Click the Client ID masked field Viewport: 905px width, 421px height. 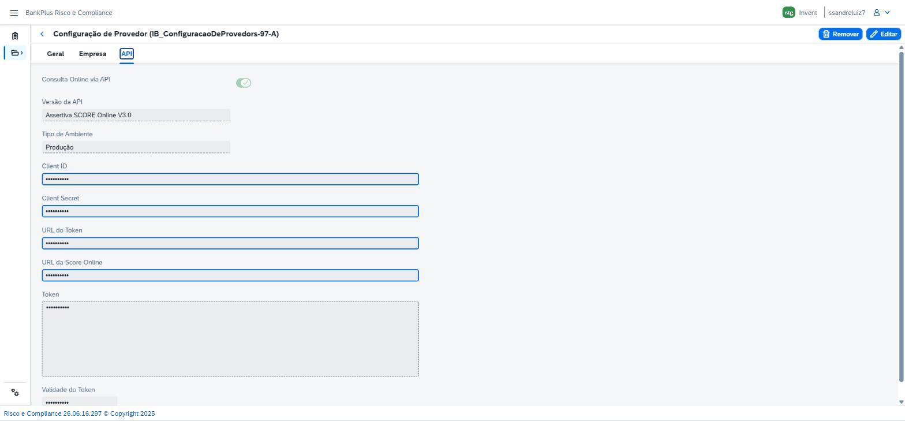(x=230, y=179)
